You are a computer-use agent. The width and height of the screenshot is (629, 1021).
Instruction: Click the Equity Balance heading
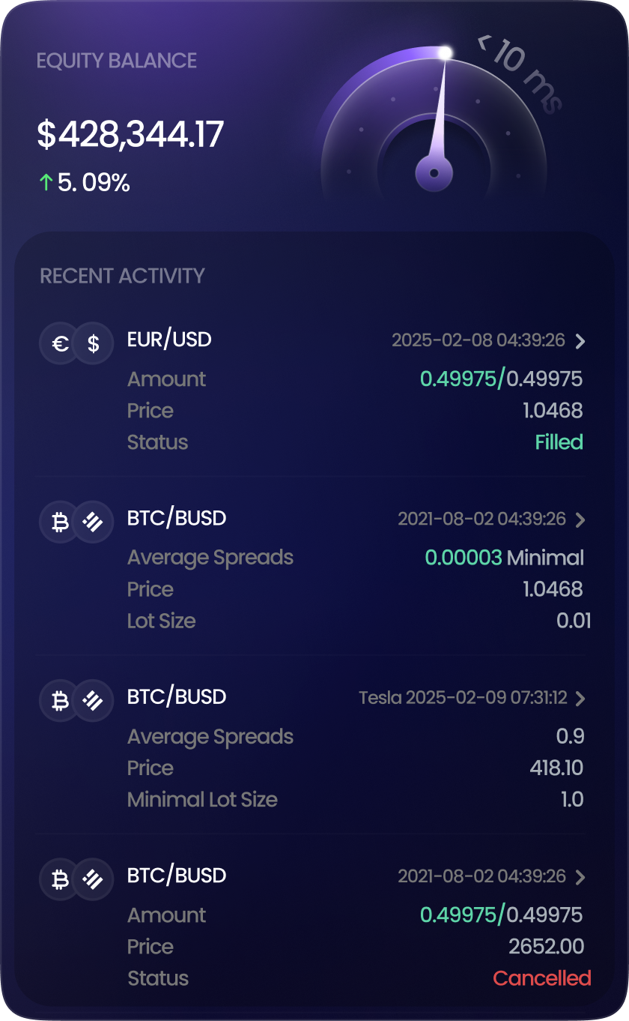tap(117, 61)
